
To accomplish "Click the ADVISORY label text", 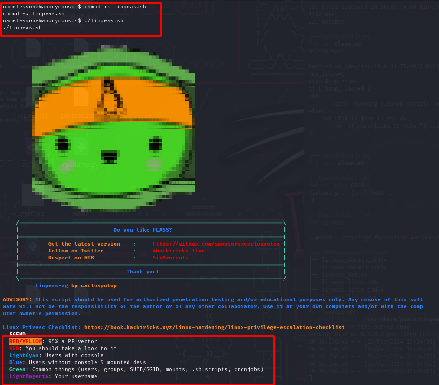I will [17, 299].
